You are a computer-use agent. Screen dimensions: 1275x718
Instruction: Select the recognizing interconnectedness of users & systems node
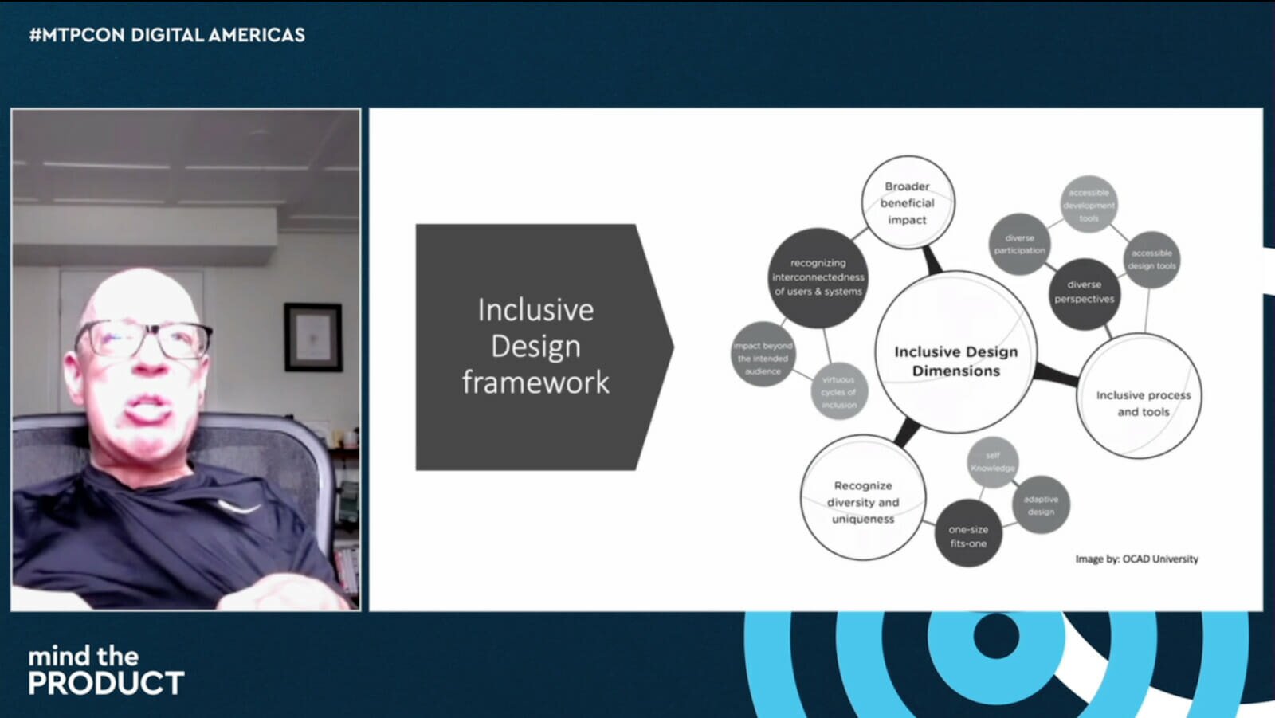click(x=817, y=277)
